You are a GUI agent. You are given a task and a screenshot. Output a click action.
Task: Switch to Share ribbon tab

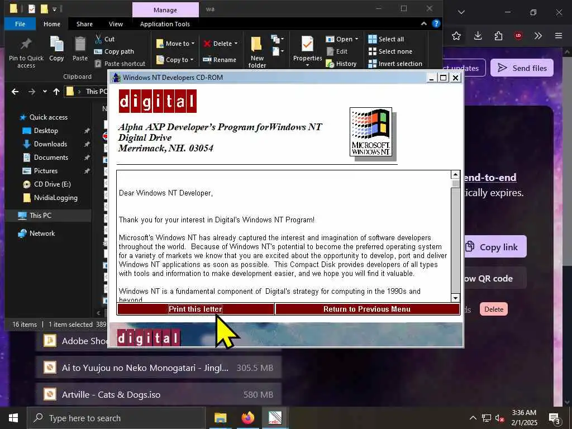(x=84, y=24)
